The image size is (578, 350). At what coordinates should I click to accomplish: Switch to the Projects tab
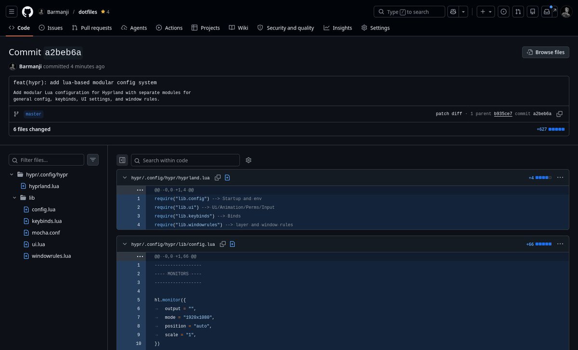click(206, 28)
